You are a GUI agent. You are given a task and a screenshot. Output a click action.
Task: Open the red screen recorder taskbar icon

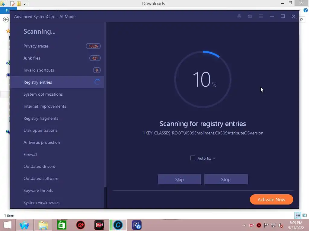99,225
